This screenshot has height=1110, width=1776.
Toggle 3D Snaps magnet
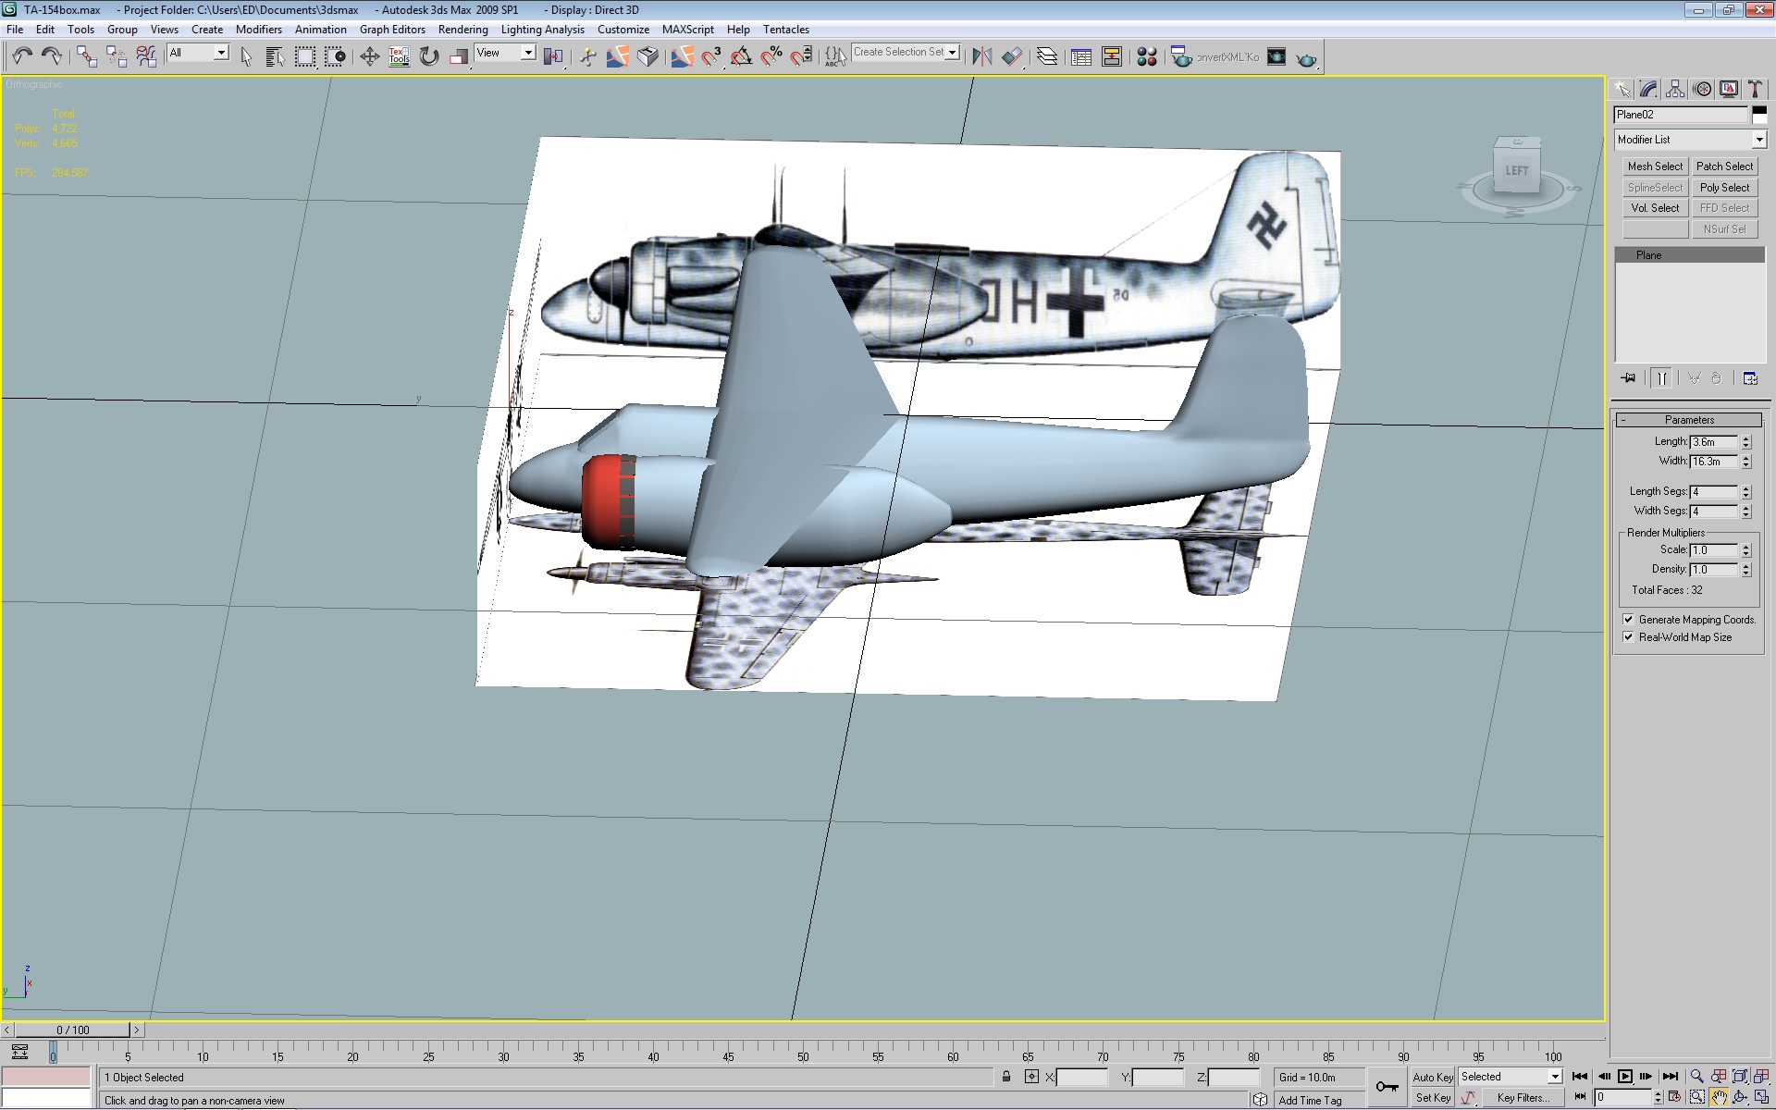711,56
